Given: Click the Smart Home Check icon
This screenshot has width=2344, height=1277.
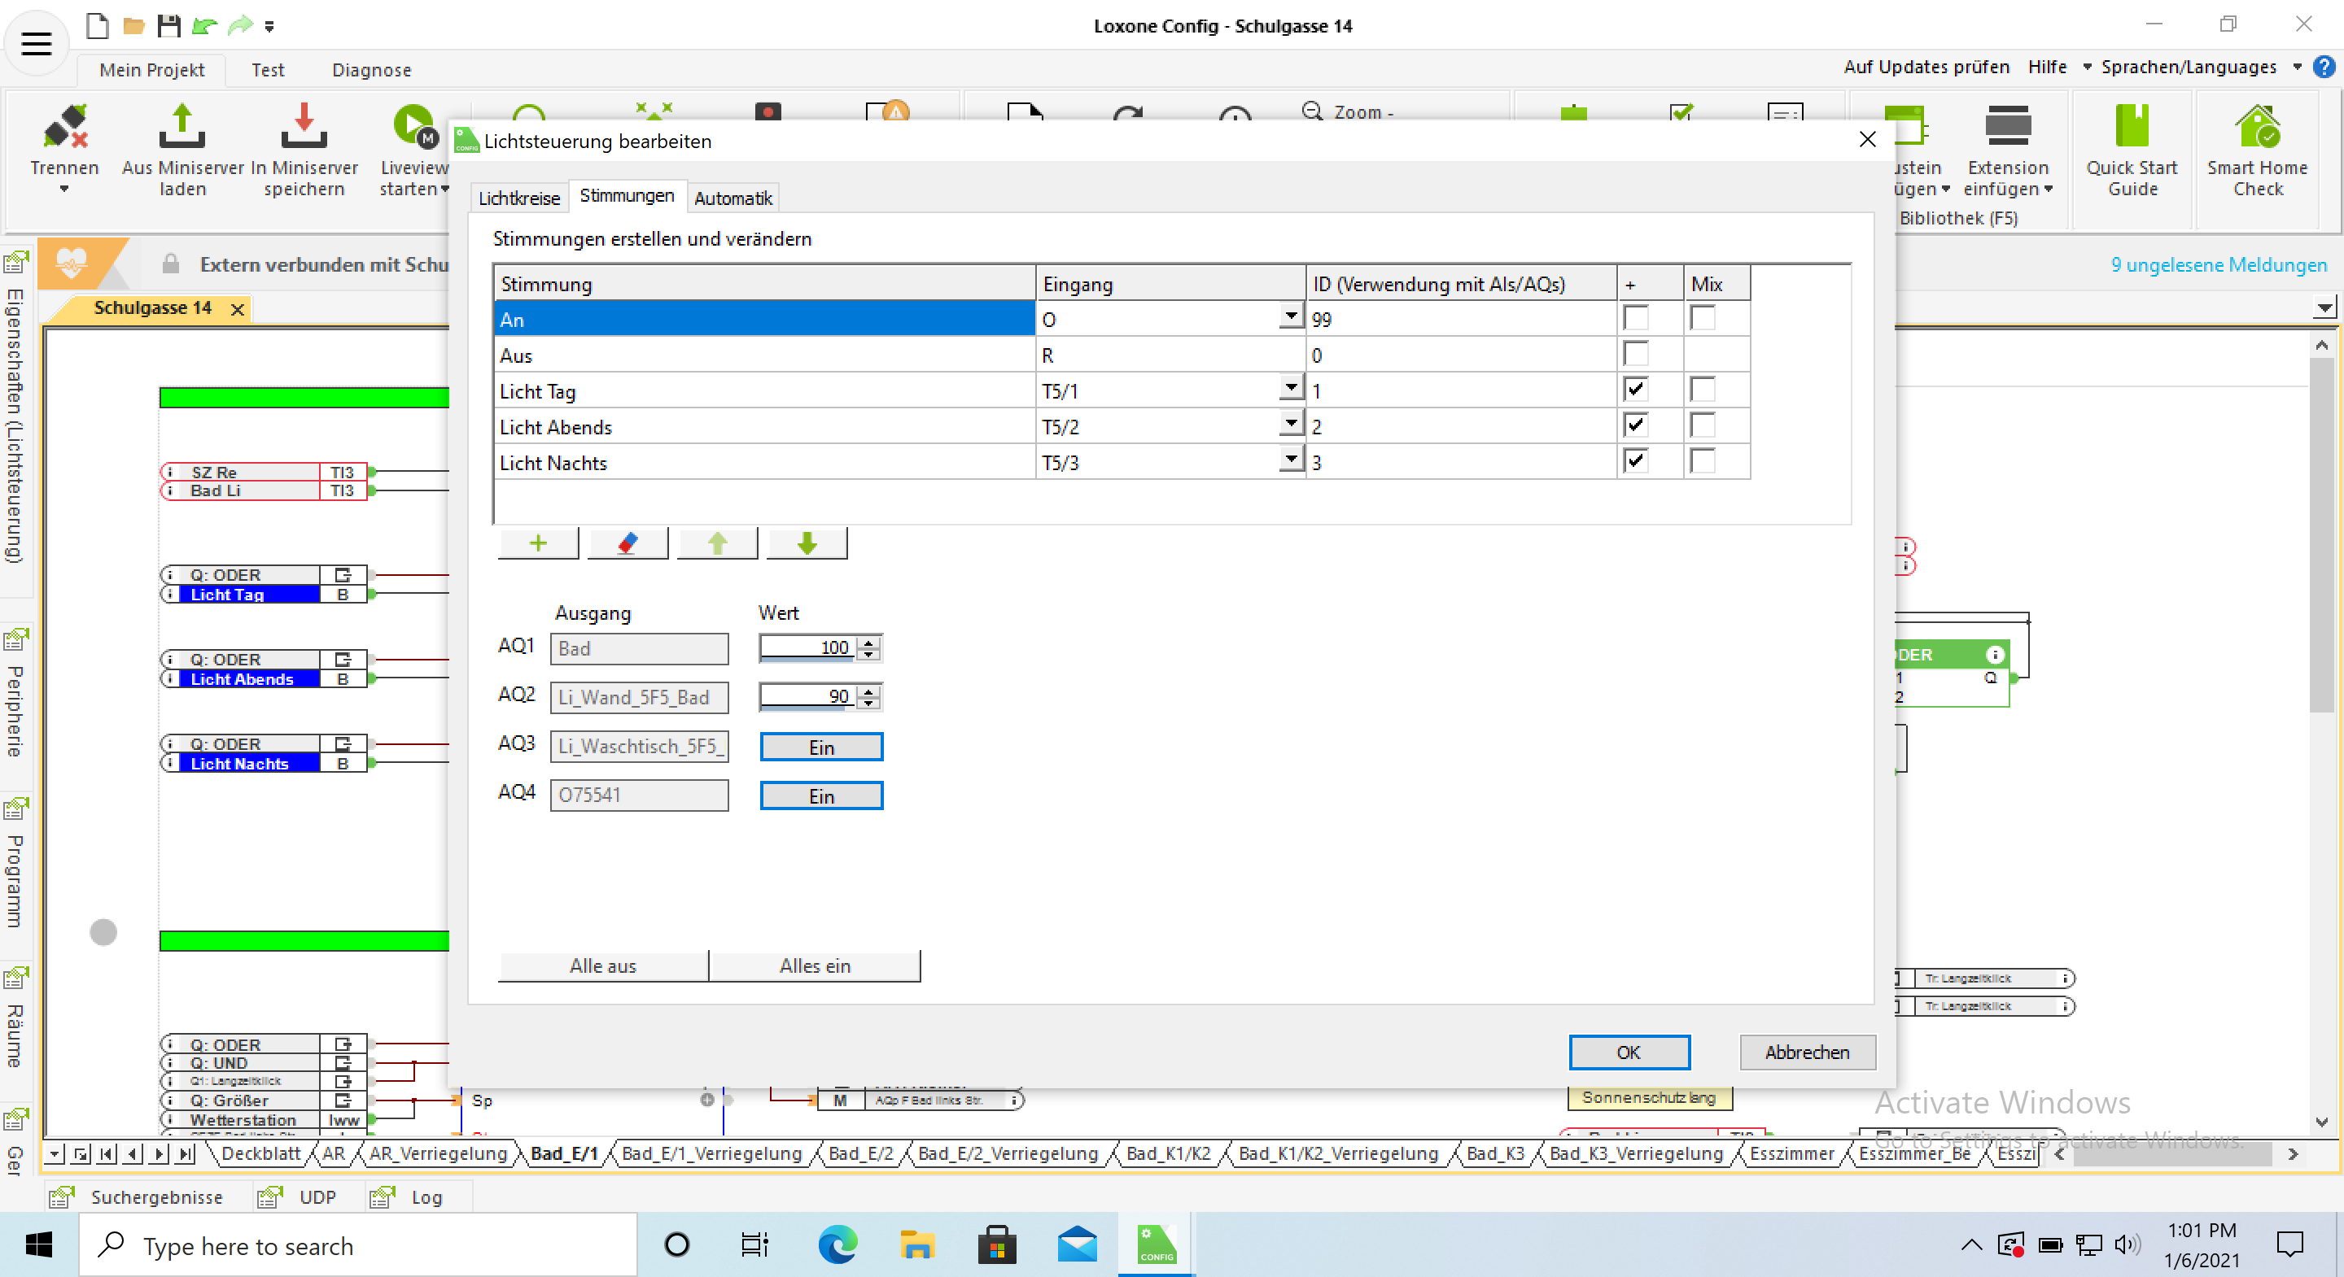Looking at the screenshot, I should (x=2257, y=128).
